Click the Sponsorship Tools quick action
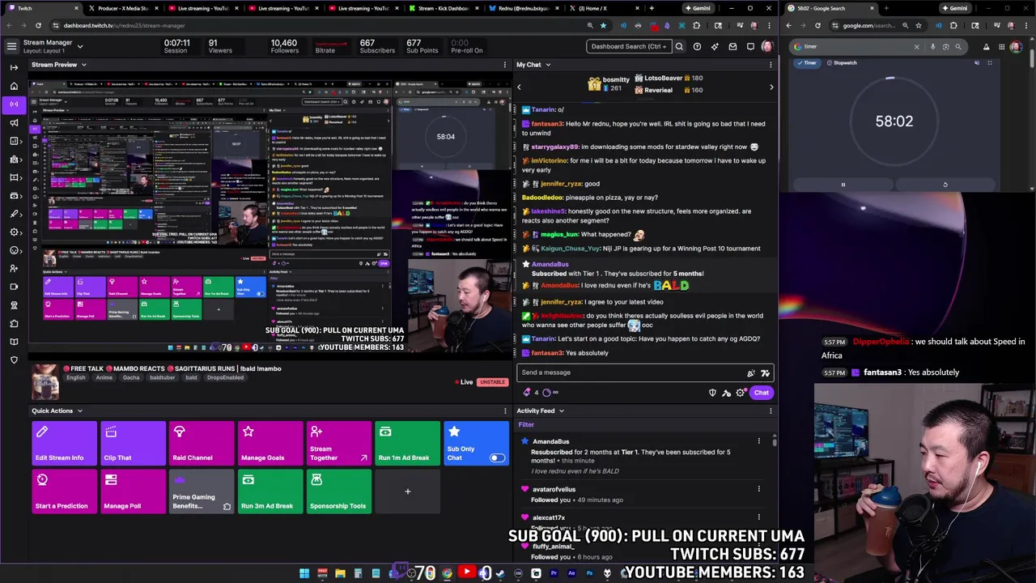This screenshot has width=1036, height=583. (339, 492)
